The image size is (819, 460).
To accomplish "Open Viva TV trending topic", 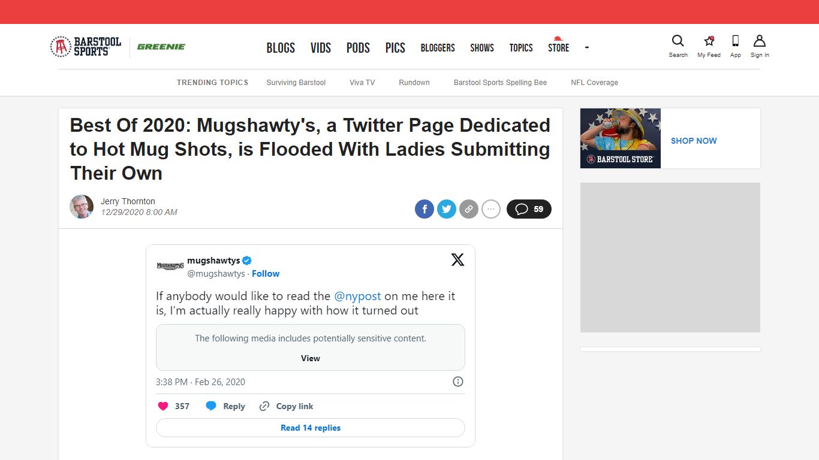I will [x=362, y=83].
